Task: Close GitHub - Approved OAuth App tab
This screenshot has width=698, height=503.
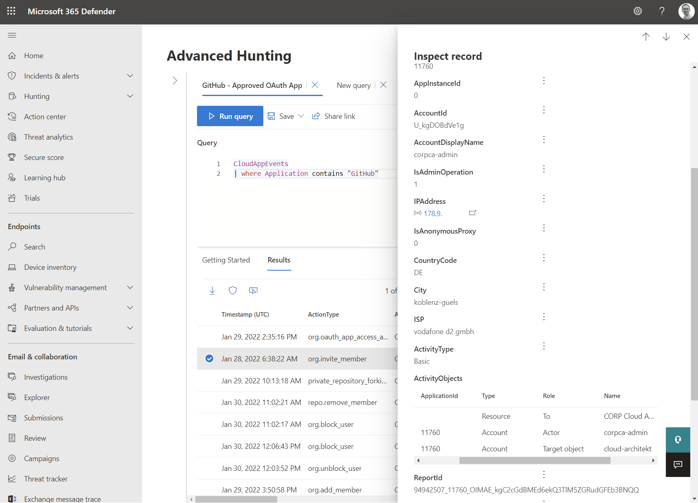Action: click(315, 85)
